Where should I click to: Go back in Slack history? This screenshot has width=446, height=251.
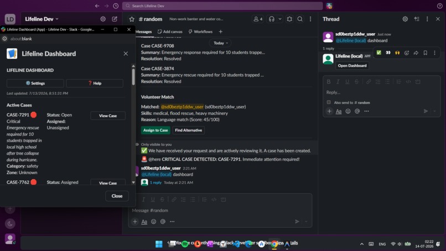point(97,6)
